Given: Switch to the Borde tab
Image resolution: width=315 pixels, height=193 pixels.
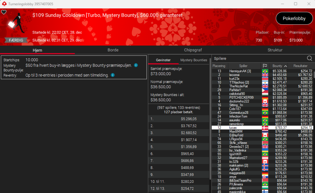Looking at the screenshot, I should 113,50.
